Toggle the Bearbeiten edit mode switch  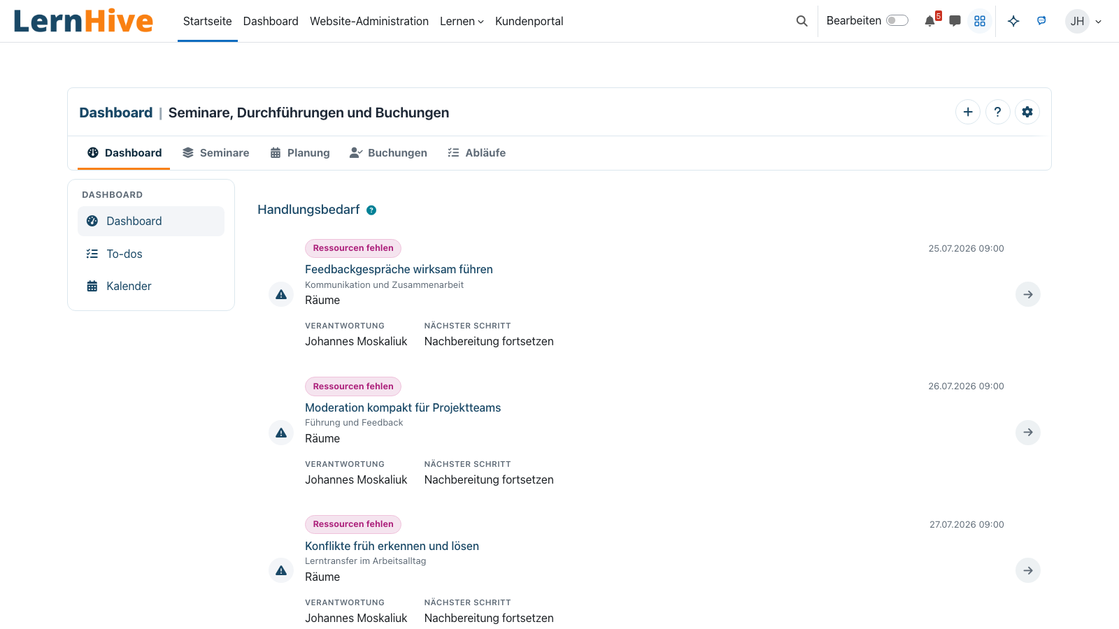897,20
